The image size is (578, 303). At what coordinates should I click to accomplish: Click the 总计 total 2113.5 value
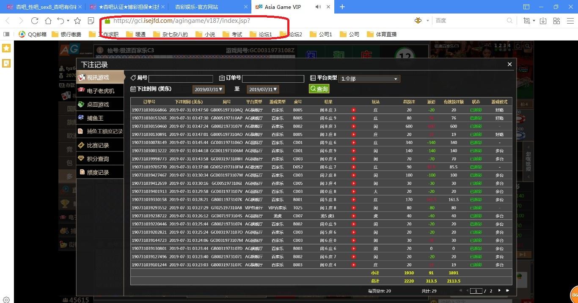[x=454, y=281]
